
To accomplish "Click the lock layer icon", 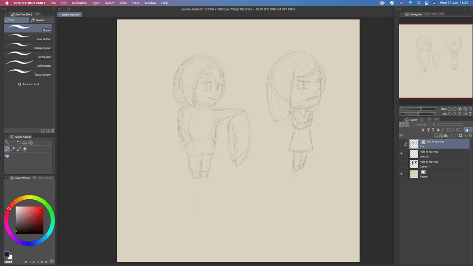I will tap(438, 130).
